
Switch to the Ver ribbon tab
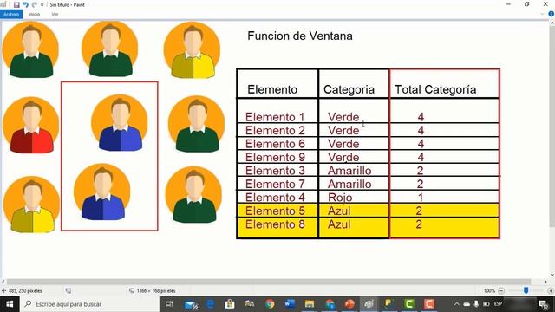(x=55, y=14)
